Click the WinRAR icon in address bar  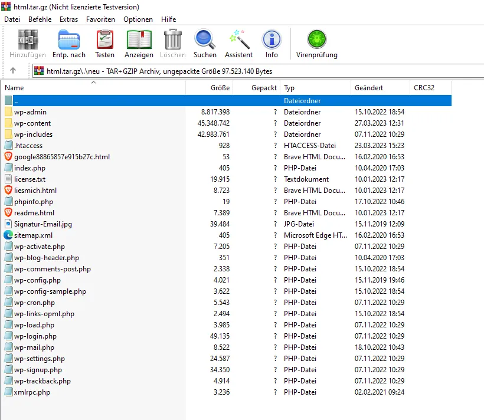coord(39,71)
